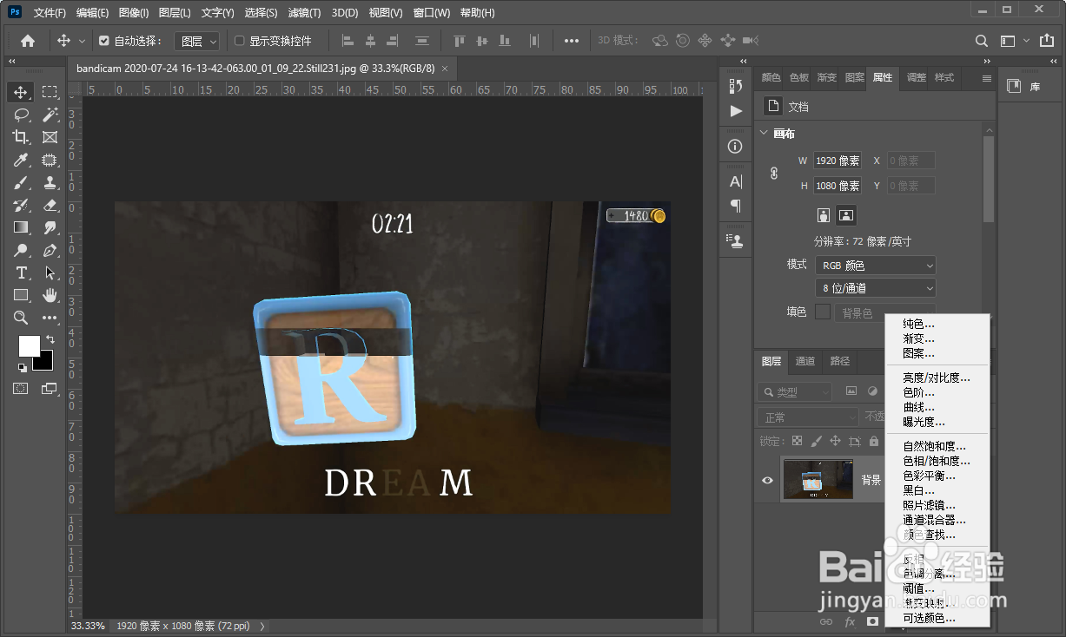This screenshot has width=1066, height=637.
Task: Open the History panel icon
Action: (x=736, y=85)
